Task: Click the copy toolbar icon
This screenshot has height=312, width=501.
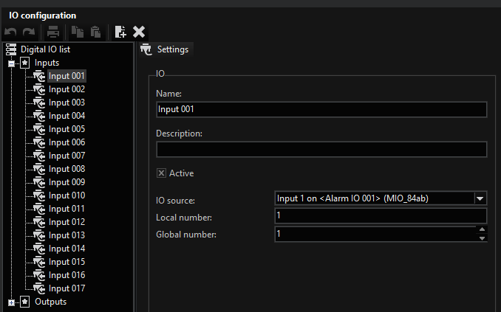Action: pyautogui.click(x=78, y=32)
